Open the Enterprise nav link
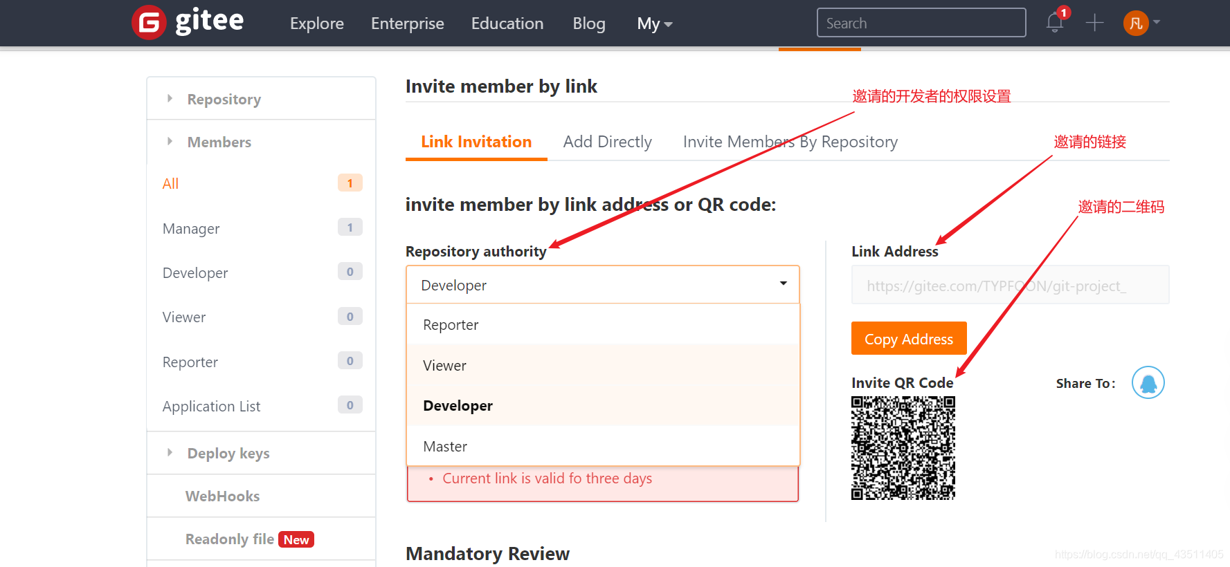Image resolution: width=1230 pixels, height=567 pixels. click(x=407, y=24)
